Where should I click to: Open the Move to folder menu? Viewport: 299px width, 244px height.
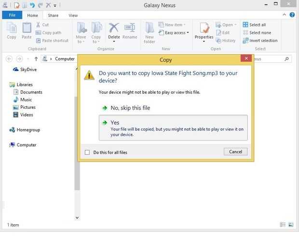(81, 32)
